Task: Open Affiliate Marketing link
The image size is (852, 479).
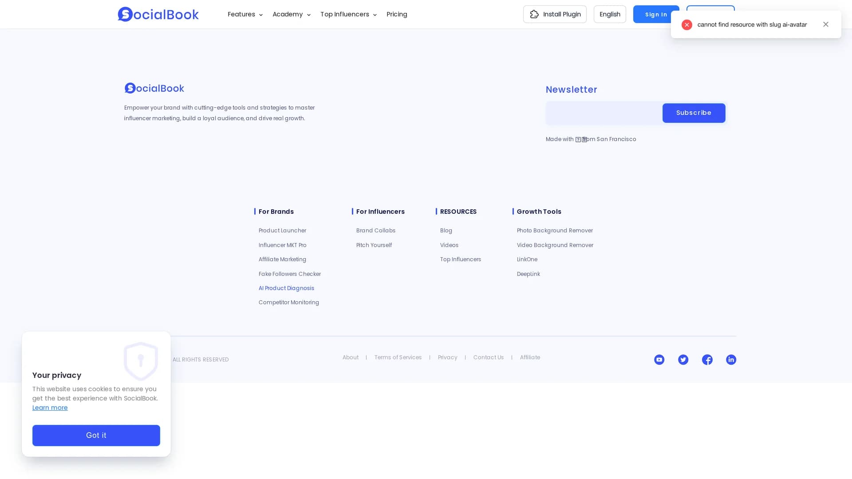Action: [282, 259]
